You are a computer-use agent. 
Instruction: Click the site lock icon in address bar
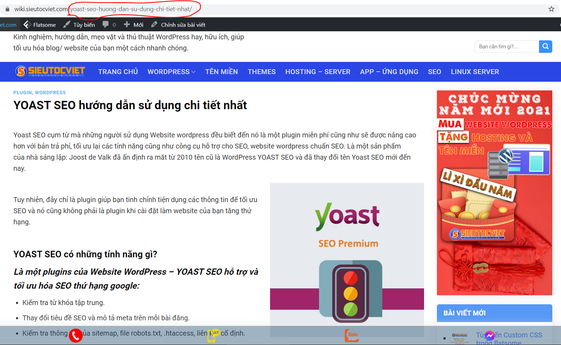8,9
